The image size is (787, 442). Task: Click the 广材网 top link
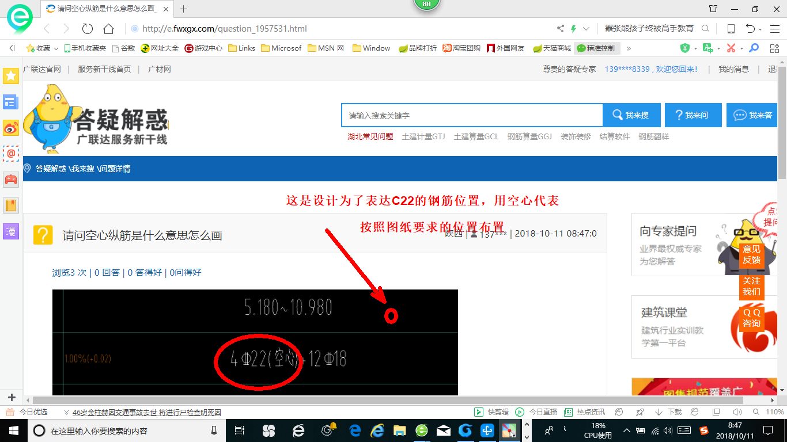click(160, 69)
